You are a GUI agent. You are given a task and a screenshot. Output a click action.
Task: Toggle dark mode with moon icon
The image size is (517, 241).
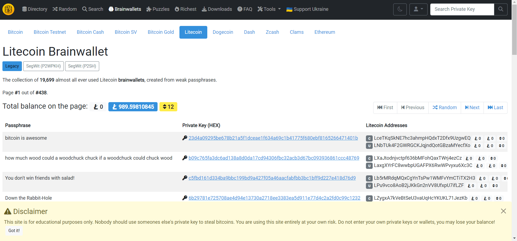(x=400, y=9)
